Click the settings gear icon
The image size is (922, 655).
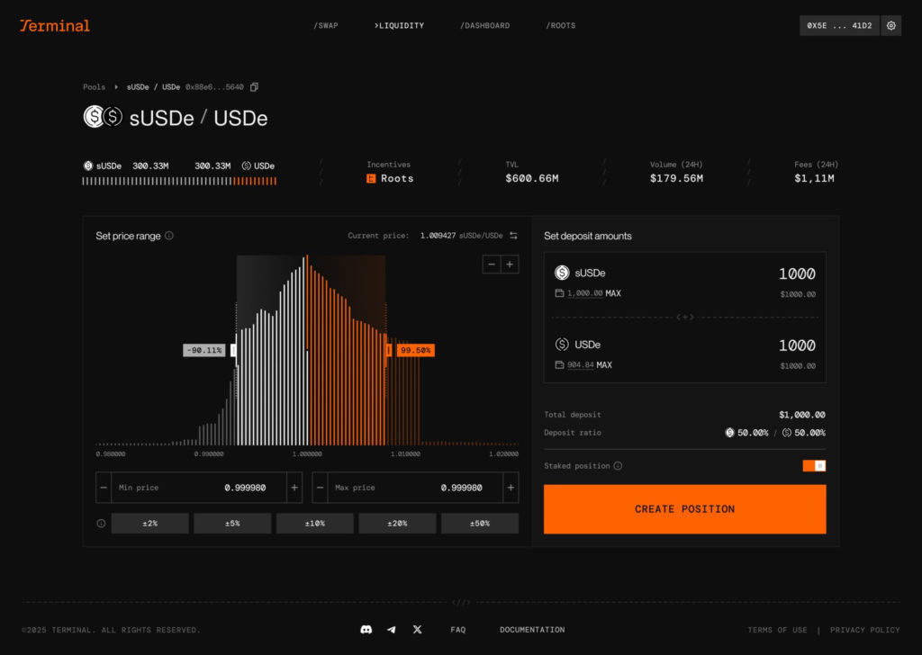(x=890, y=25)
